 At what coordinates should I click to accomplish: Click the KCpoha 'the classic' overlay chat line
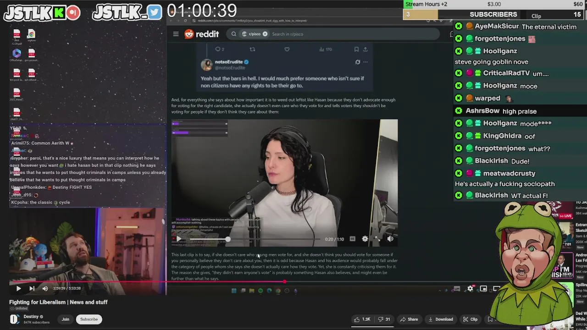click(40, 202)
